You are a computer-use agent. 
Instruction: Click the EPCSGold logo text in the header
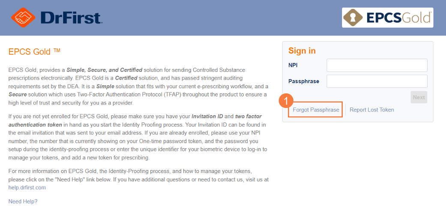tap(398, 18)
